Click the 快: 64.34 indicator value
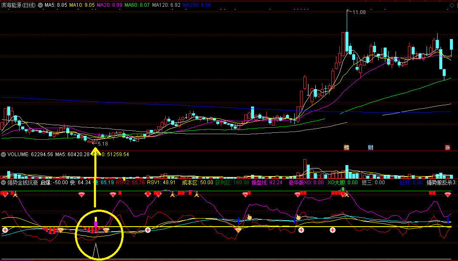458x261 pixels. pyautogui.click(x=80, y=183)
